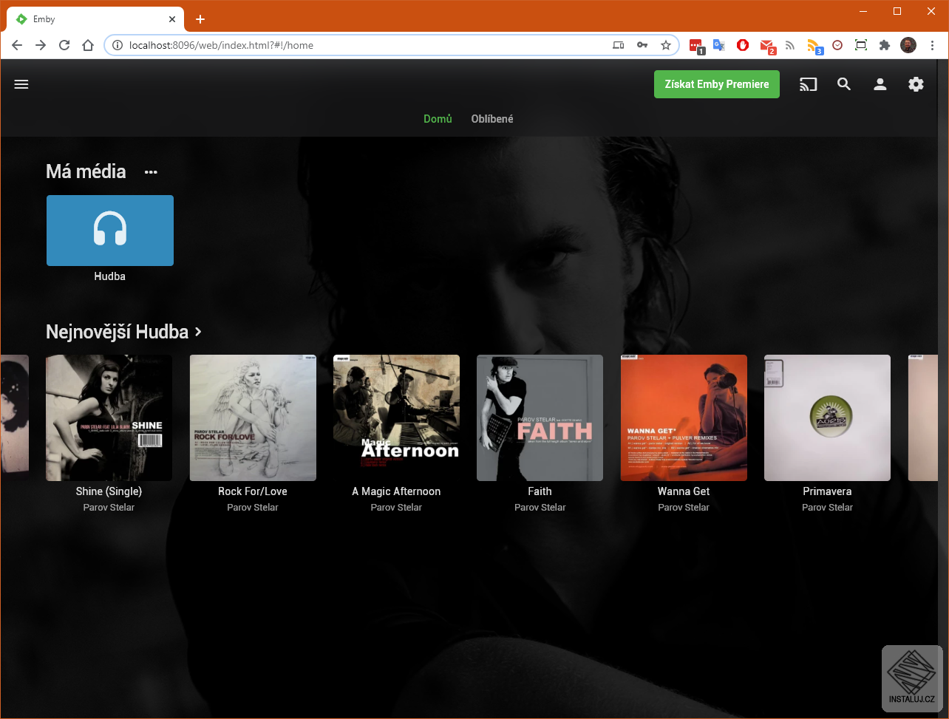Open the Faith album cover
This screenshot has width=949, height=719.
point(540,418)
